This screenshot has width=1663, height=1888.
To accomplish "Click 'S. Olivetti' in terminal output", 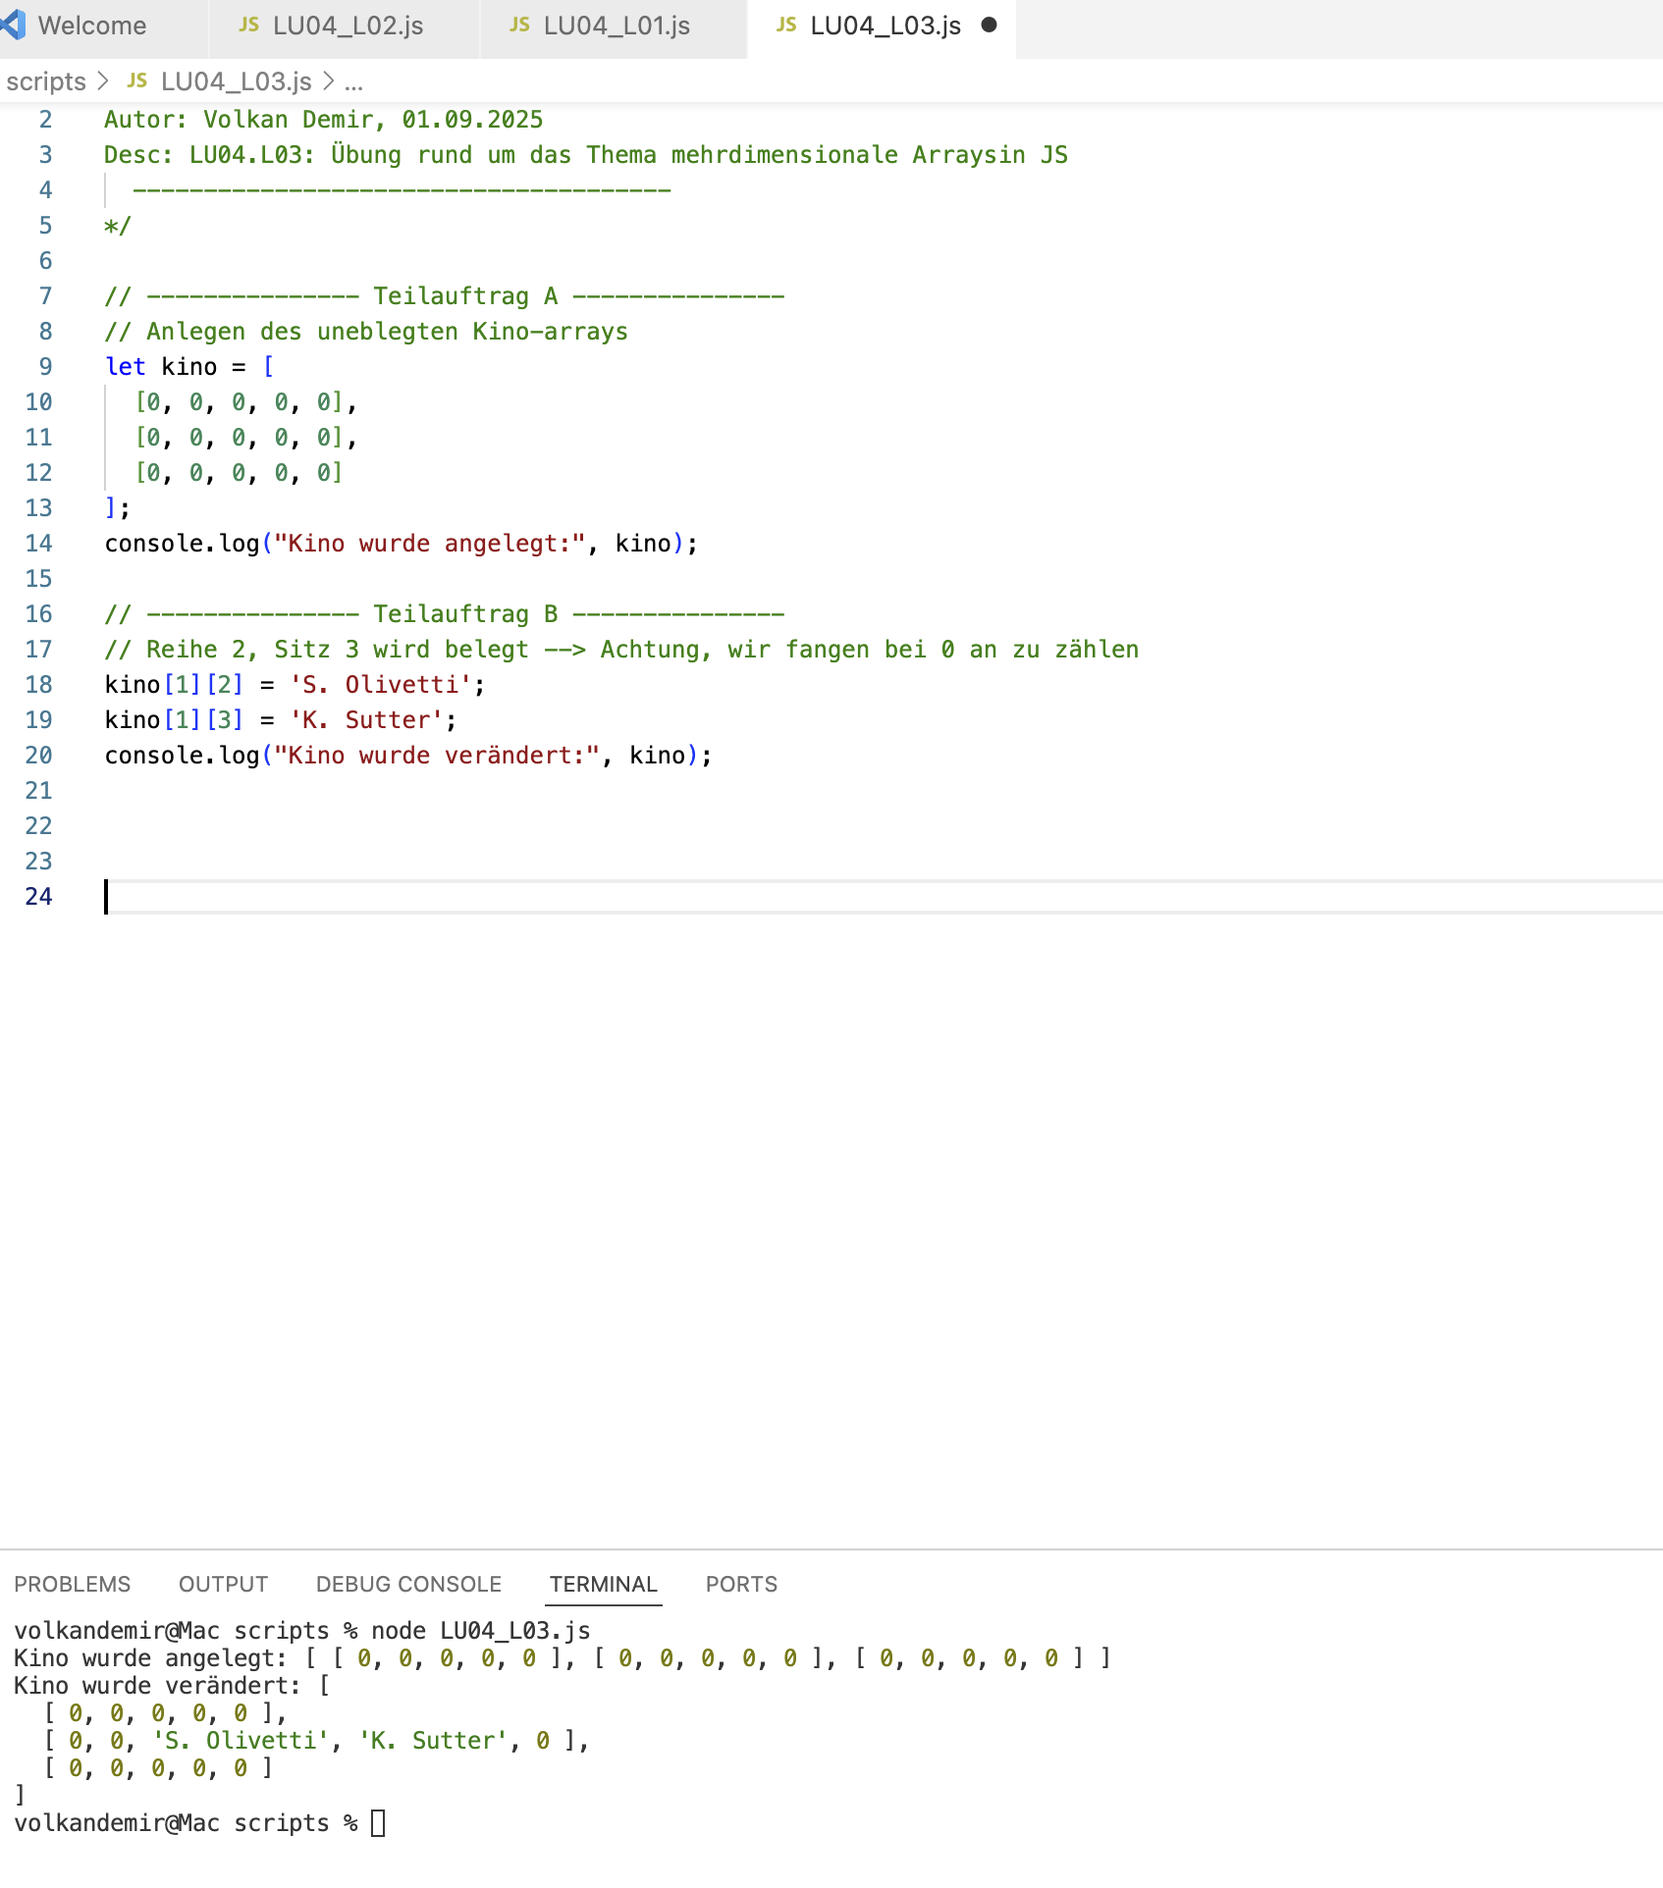I will [x=241, y=1740].
